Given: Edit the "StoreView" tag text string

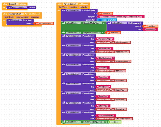Looking at the screenshot, I should tap(103, 106).
